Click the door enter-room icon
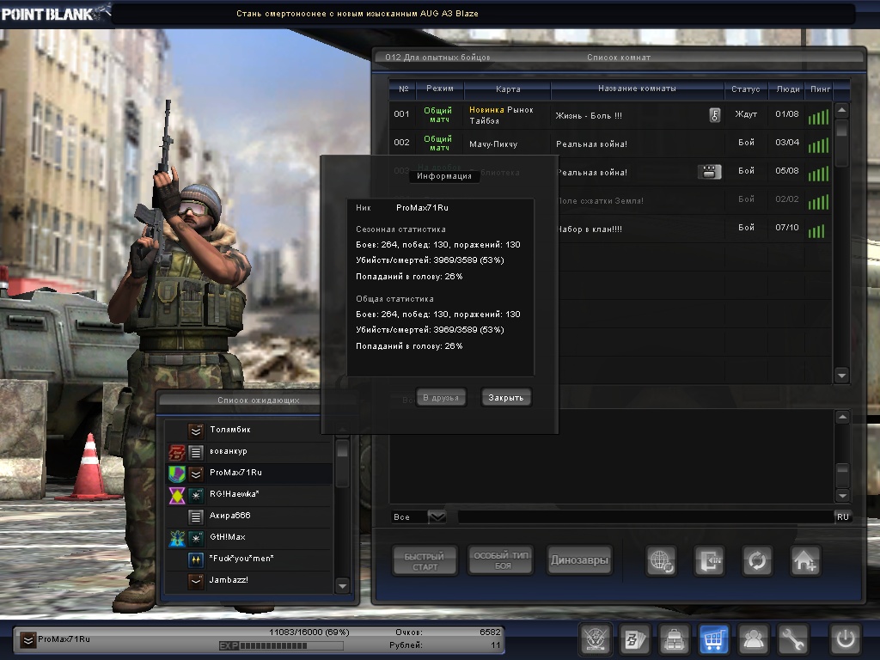The image size is (880, 660). (x=709, y=560)
